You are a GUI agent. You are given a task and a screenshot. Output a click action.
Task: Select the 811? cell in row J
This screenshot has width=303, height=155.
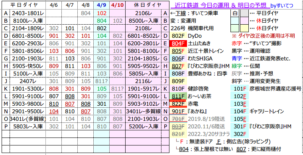[101, 81]
